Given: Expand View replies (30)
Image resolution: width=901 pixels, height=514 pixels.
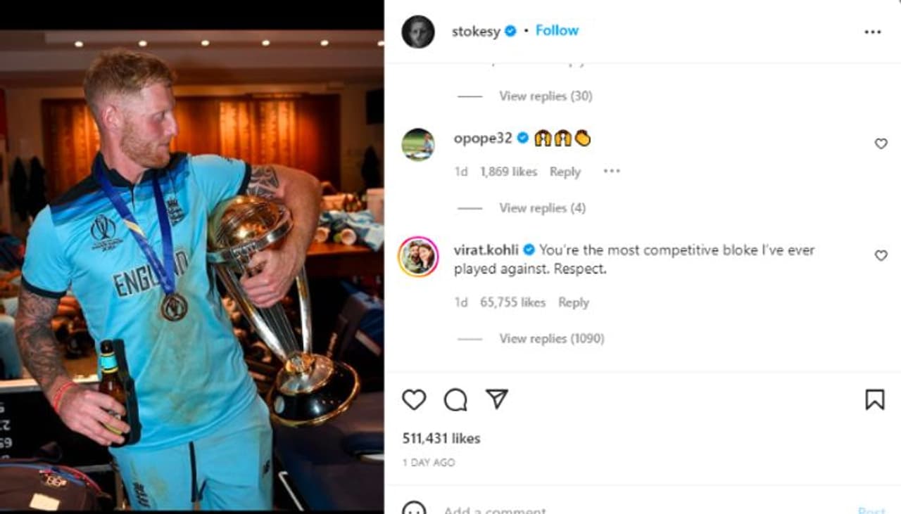Looking at the screenshot, I should [x=546, y=96].
